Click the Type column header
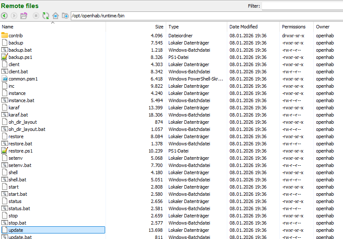This screenshot has height=239, width=343. pyautogui.click(x=195, y=27)
